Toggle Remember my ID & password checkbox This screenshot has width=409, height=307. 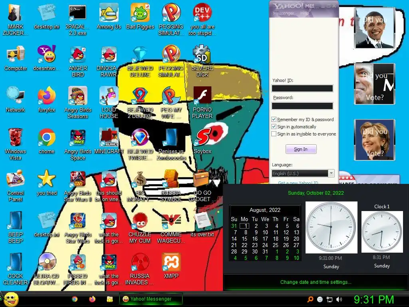274,120
